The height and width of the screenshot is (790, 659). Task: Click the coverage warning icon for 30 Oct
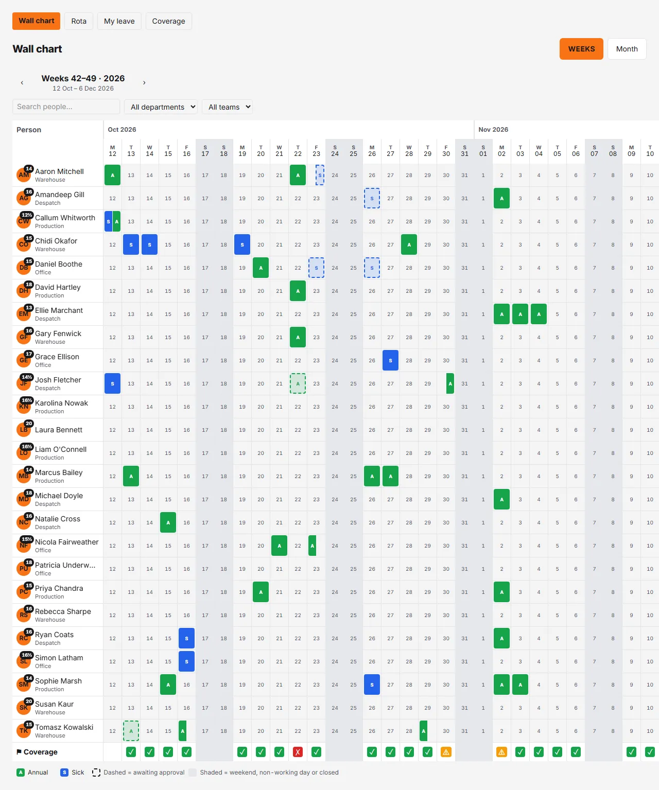[446, 752]
